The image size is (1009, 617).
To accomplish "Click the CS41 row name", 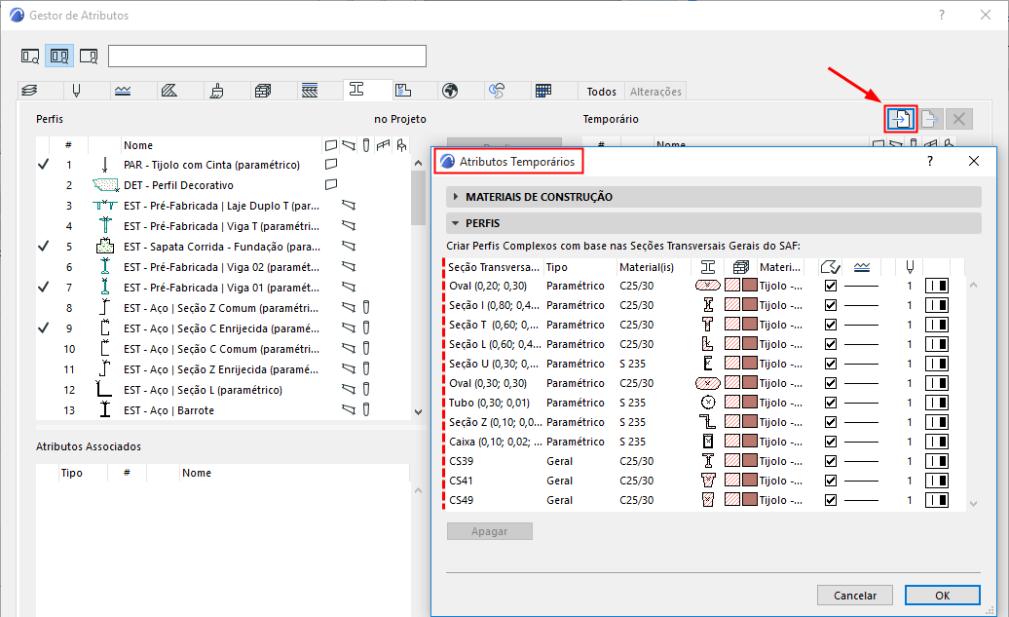I will [x=462, y=481].
